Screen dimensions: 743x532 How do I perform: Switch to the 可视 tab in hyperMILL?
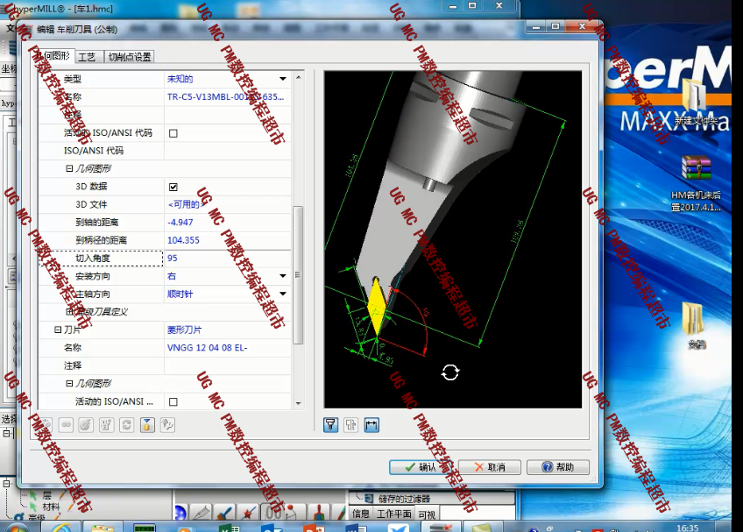pyautogui.click(x=427, y=514)
